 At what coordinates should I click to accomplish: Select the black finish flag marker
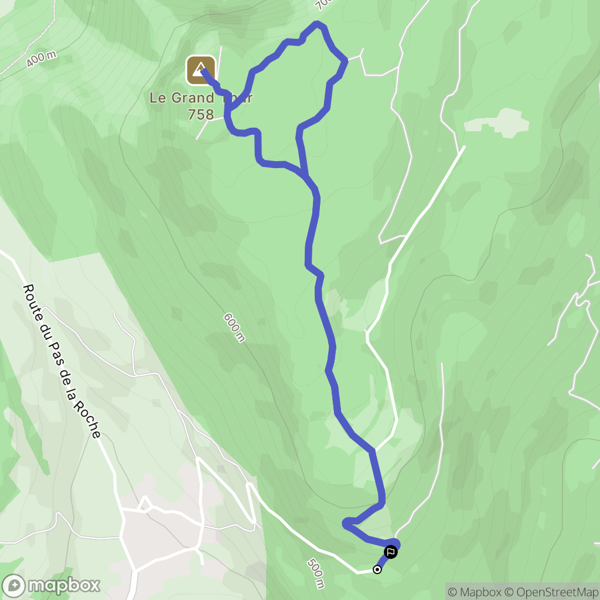[390, 552]
